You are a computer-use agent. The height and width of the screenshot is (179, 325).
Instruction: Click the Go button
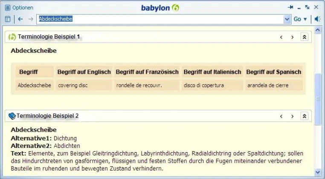click(297, 19)
